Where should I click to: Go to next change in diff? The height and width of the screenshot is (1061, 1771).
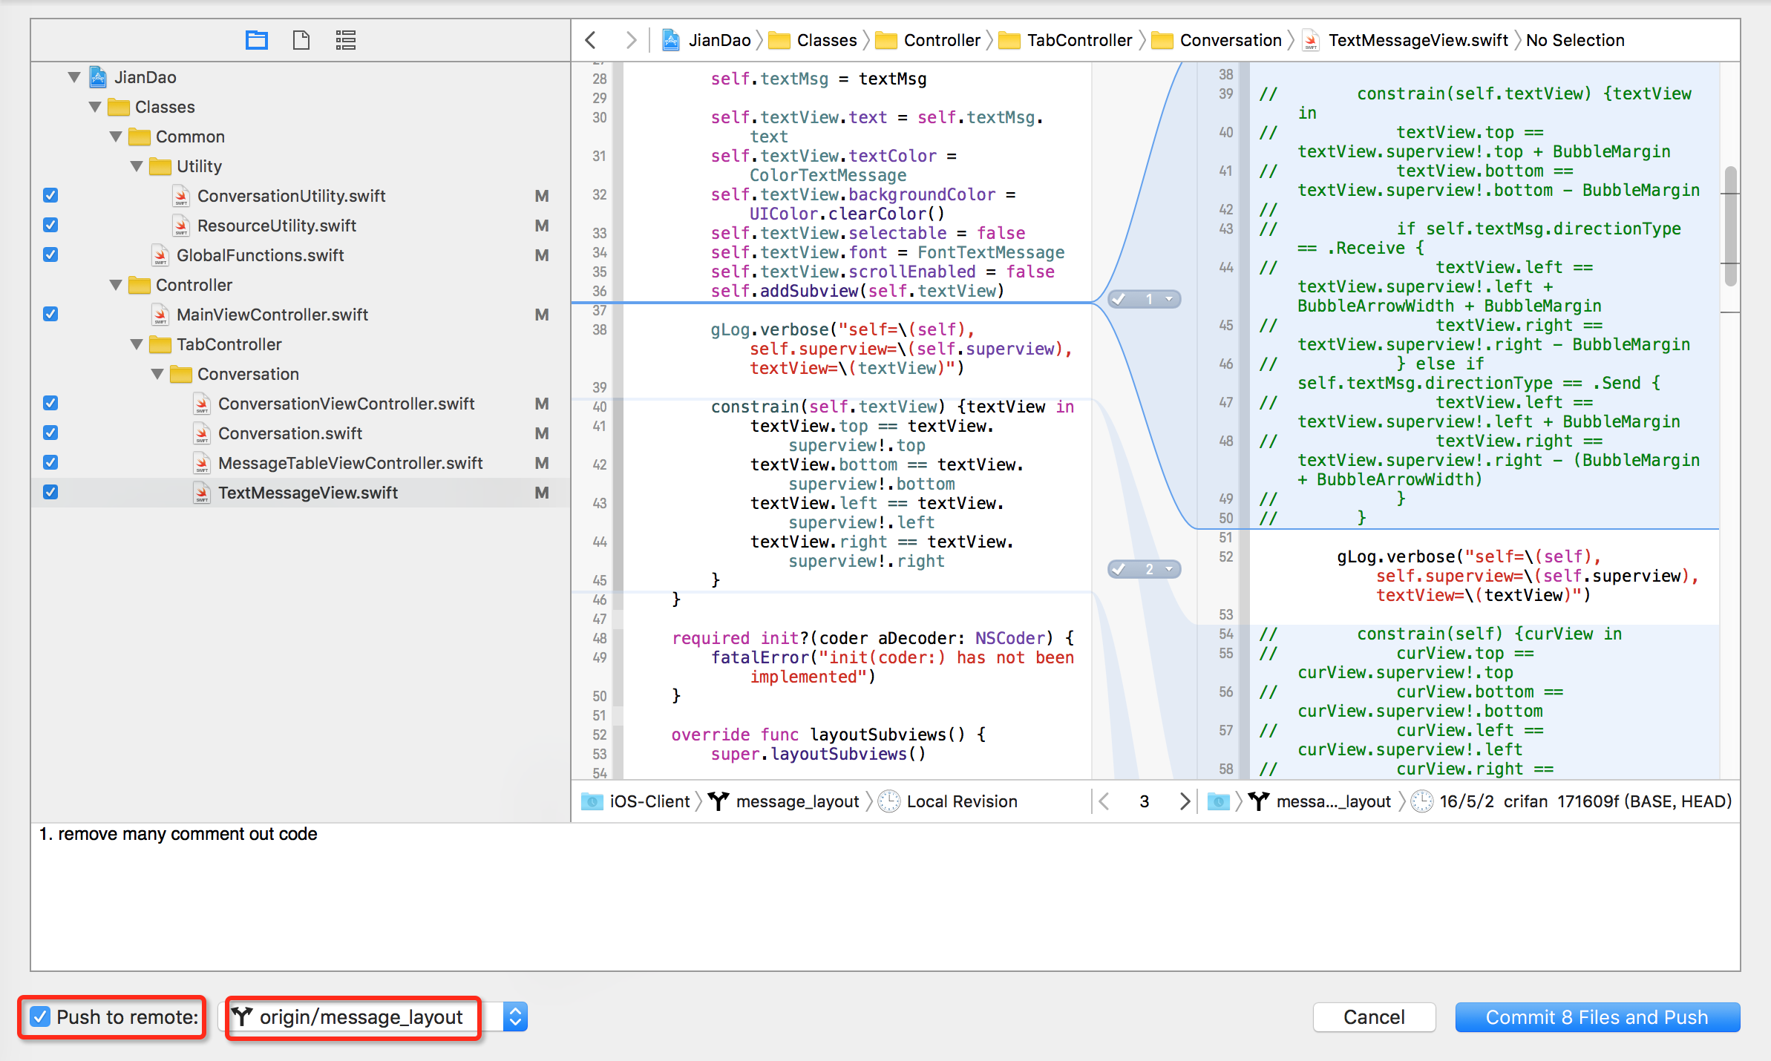tap(1184, 801)
